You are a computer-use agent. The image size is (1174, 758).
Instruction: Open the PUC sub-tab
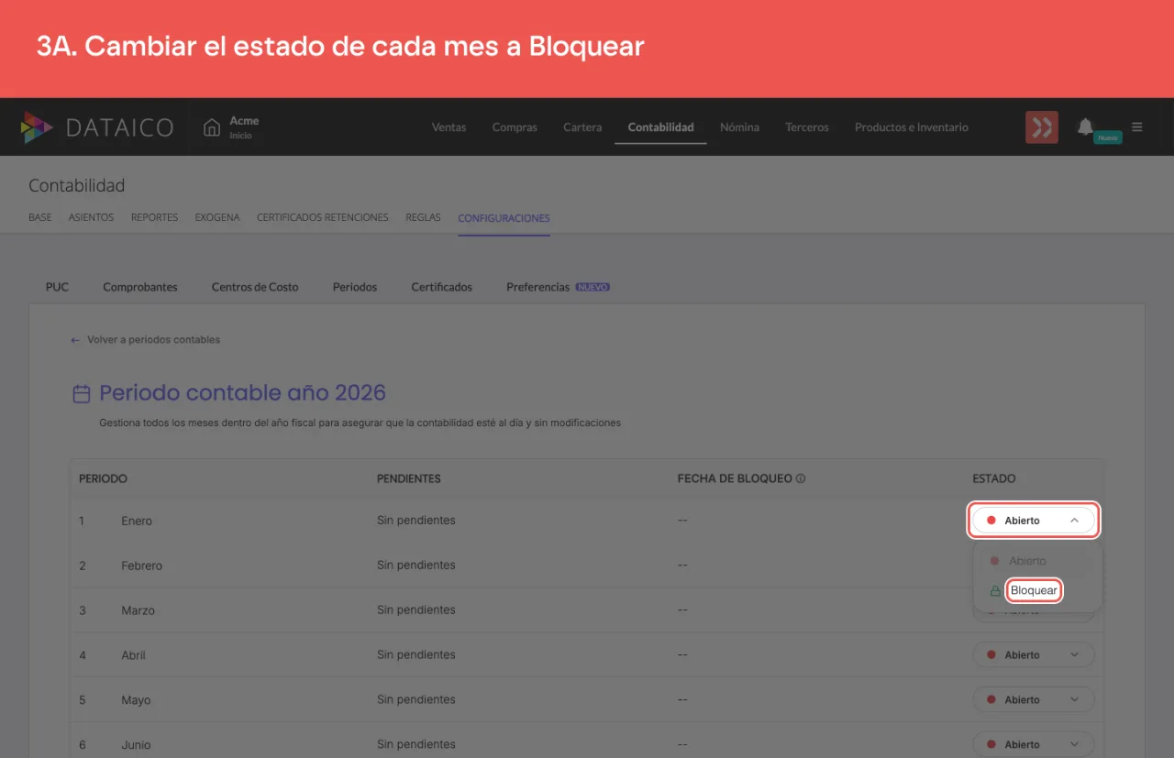(57, 287)
